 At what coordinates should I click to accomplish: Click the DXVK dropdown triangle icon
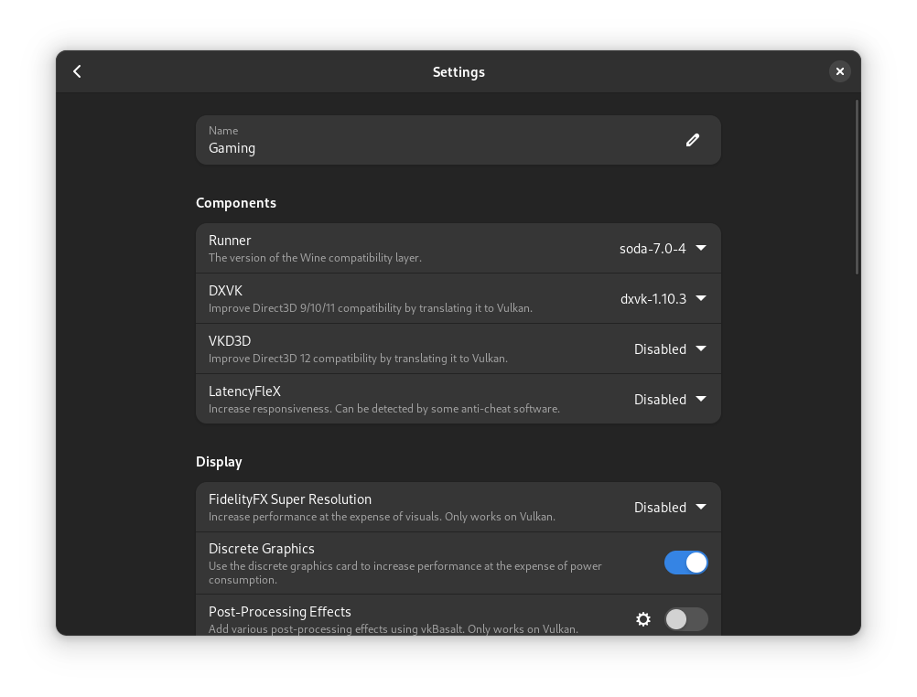(701, 298)
